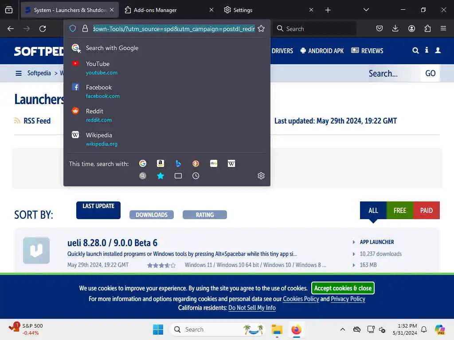Open REVIEWS section

pyautogui.click(x=367, y=51)
